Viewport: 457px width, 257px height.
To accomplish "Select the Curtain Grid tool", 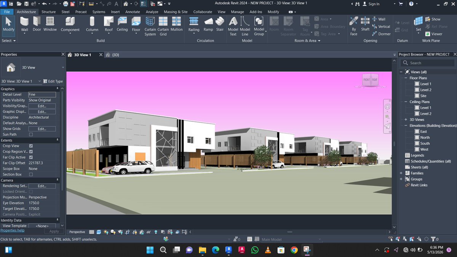I will click(163, 26).
